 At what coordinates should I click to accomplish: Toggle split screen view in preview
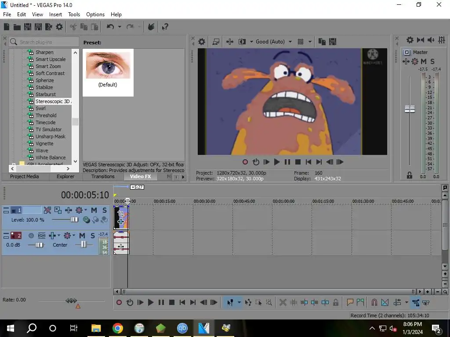tap(242, 42)
